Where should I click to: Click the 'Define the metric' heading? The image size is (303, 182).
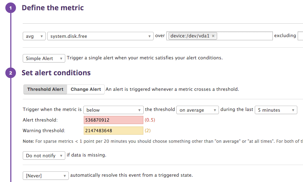(53, 8)
